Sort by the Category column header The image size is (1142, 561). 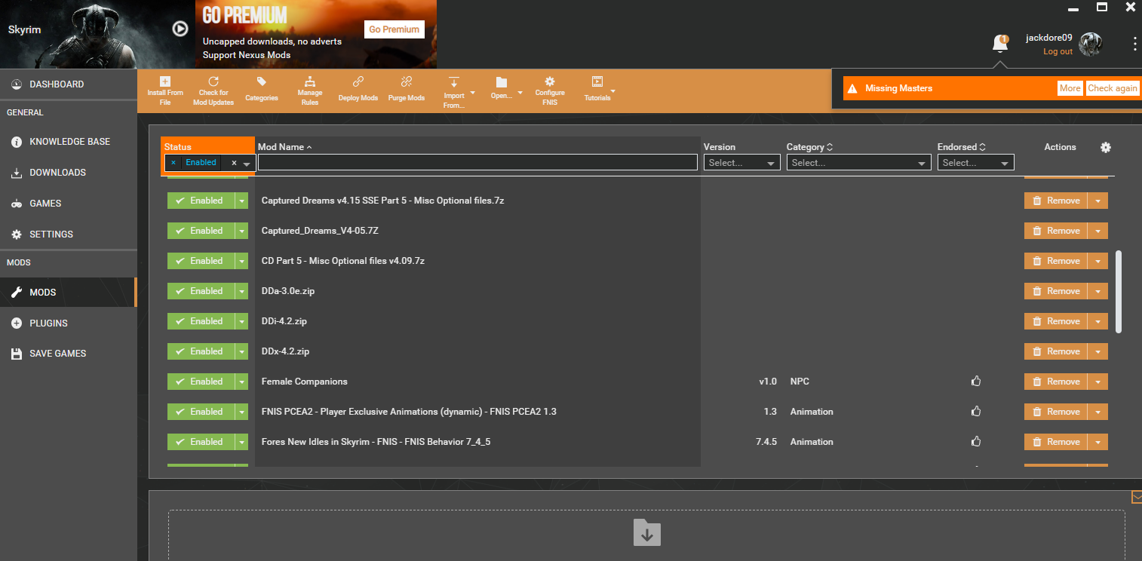coord(809,147)
